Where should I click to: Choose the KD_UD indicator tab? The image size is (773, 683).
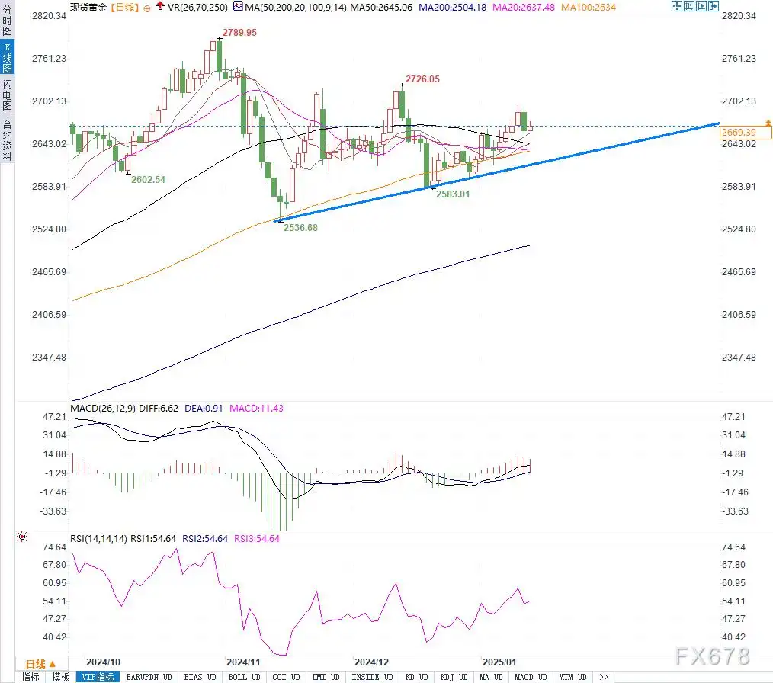416,677
